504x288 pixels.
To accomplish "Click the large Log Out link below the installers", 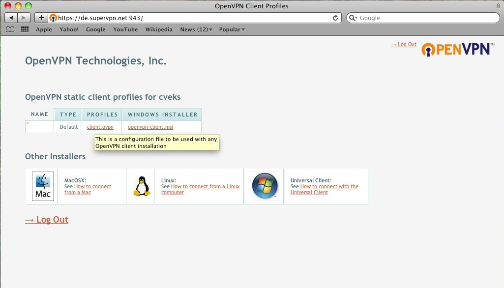I will click(47, 220).
